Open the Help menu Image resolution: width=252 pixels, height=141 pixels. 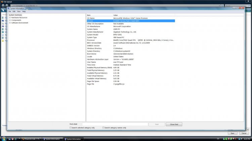[24, 11]
